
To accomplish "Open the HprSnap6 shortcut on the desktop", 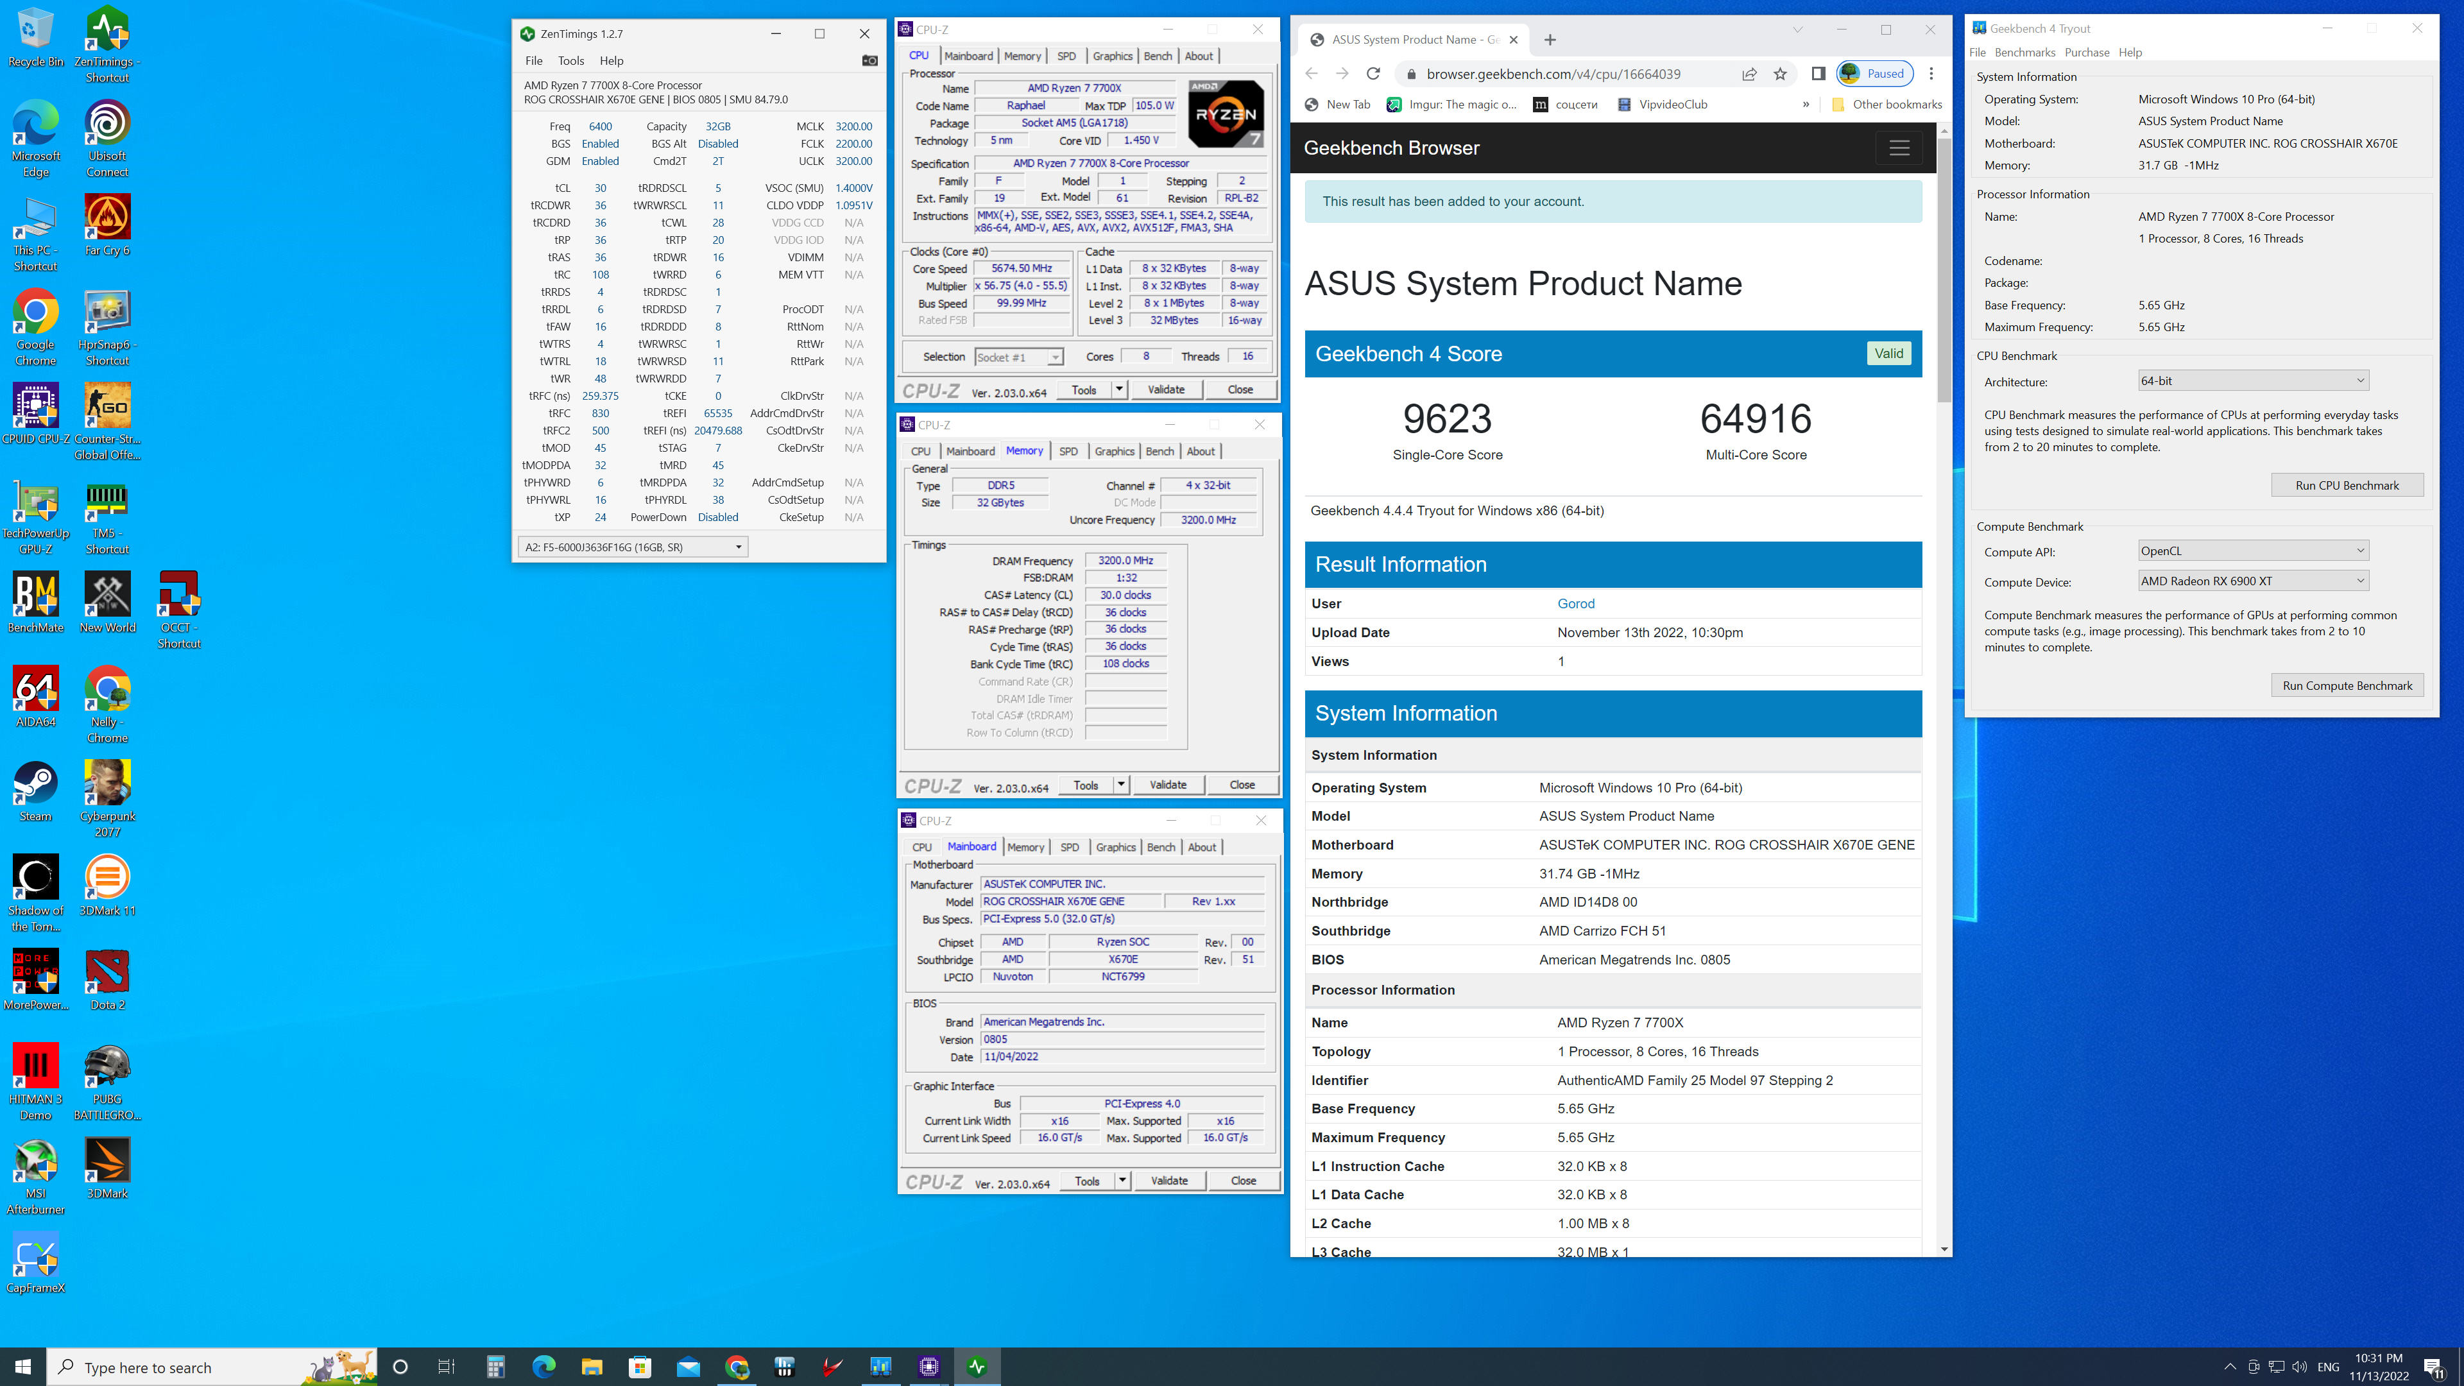I will (107, 328).
